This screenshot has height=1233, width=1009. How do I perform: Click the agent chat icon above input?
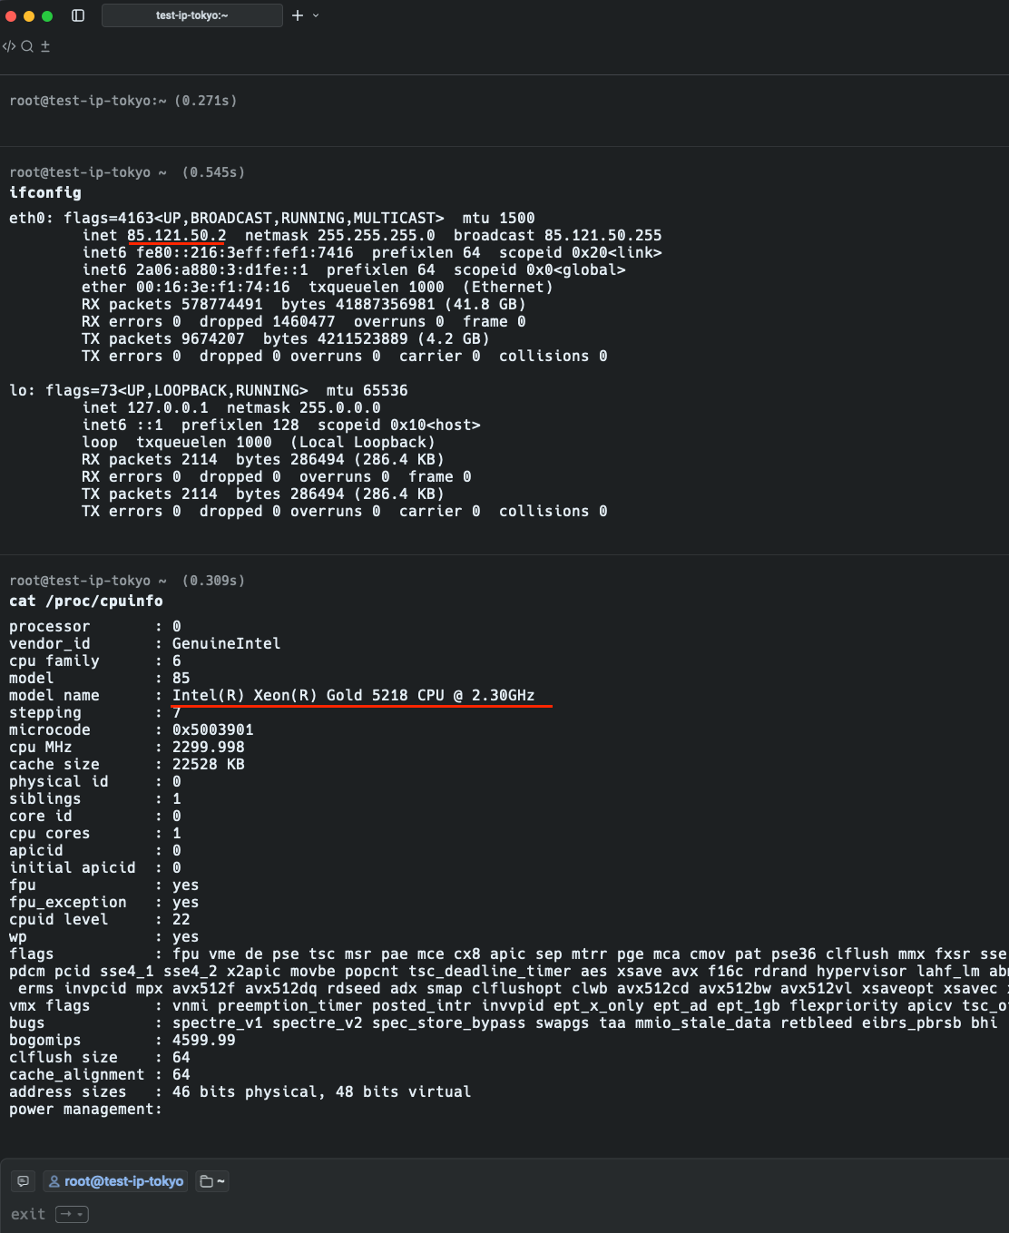(x=24, y=1181)
